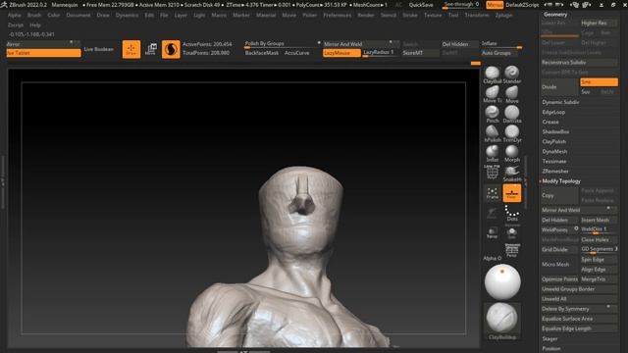This screenshot has width=628, height=353.
Task: Select the DamStandard brush
Action: 512,114
